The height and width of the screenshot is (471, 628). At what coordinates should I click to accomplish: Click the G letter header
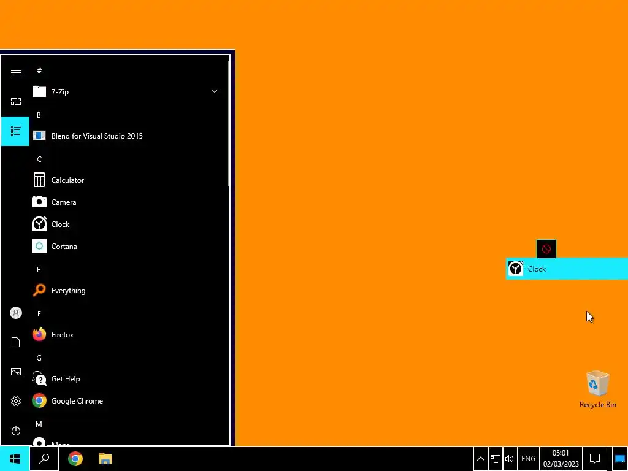[x=39, y=358]
